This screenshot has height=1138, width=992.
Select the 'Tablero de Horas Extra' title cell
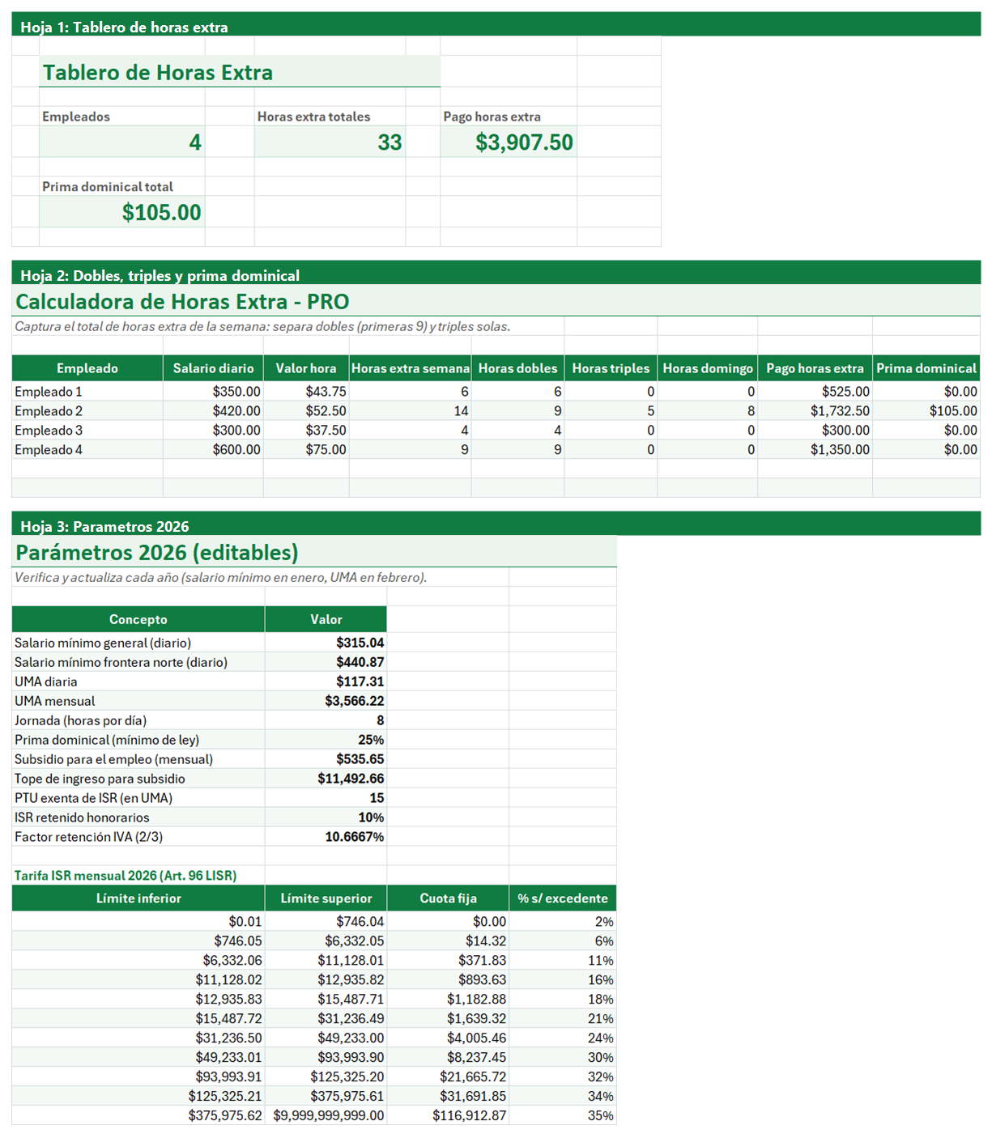[240, 72]
